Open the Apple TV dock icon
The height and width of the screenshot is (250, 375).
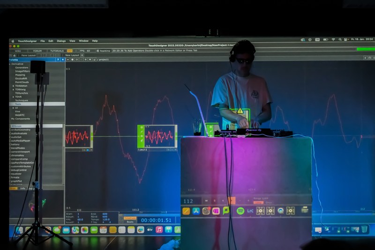(150, 229)
